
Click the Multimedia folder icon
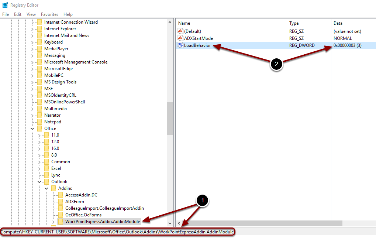pos(39,109)
